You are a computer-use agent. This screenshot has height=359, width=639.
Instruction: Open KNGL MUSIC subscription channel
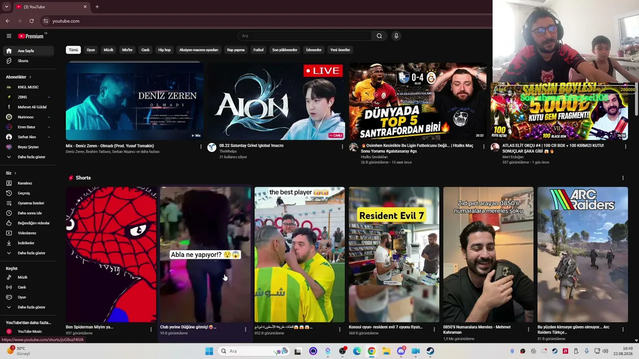pyautogui.click(x=29, y=87)
